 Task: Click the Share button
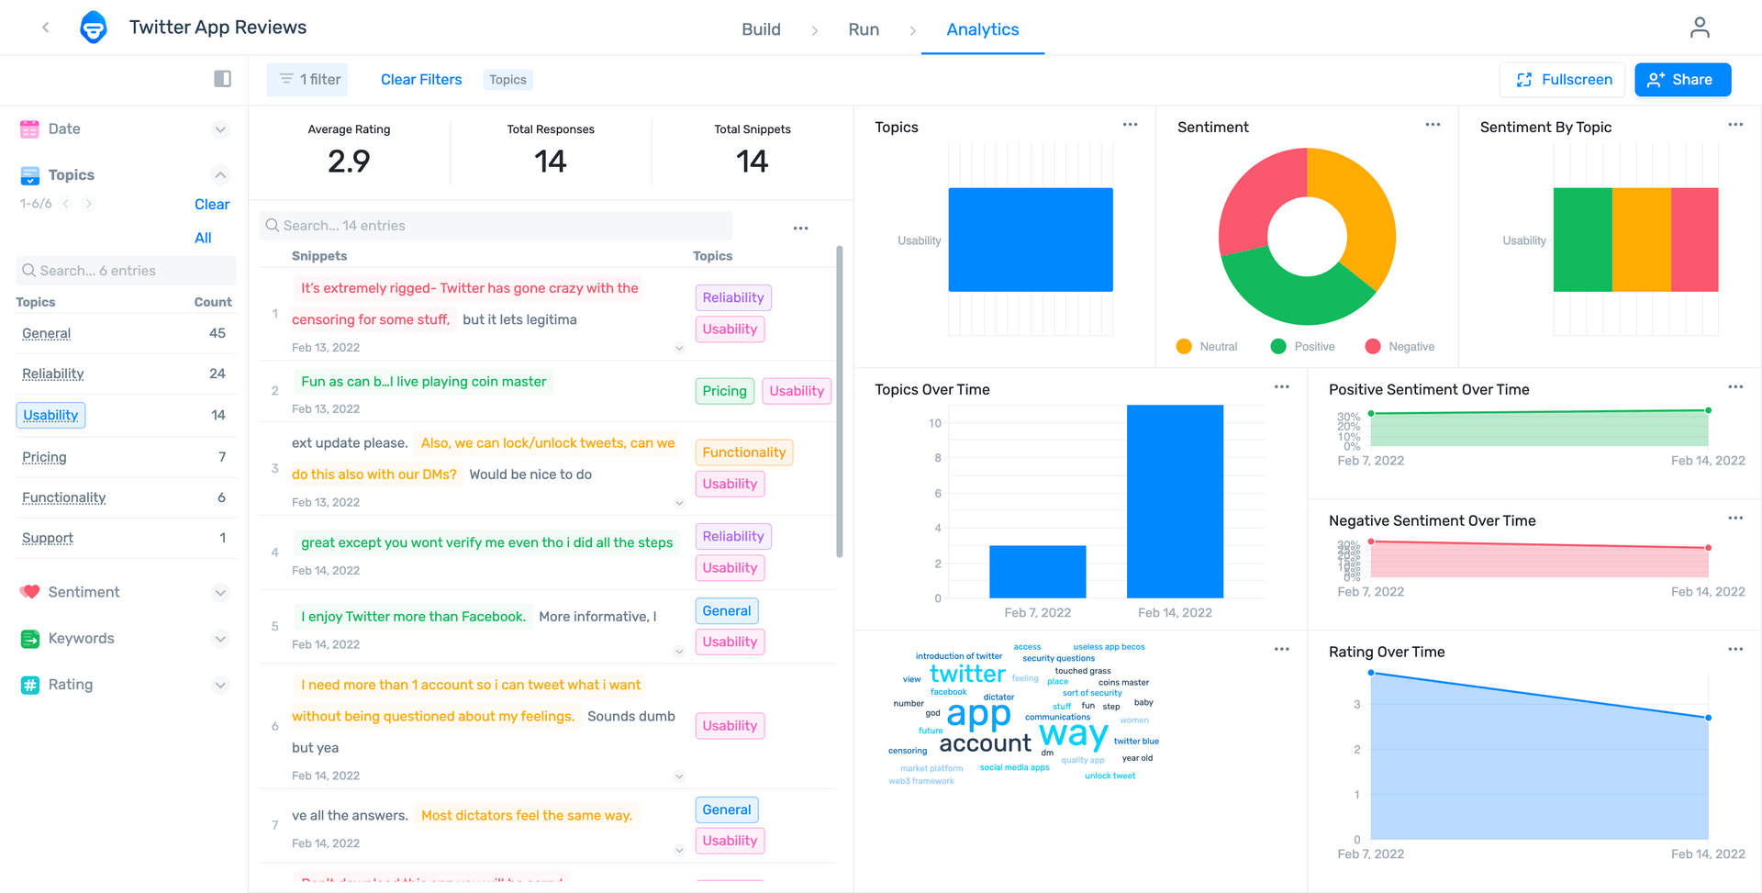coord(1682,79)
